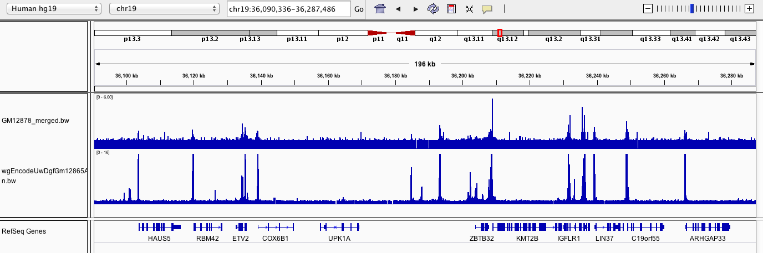
Task: Select the GM12878_merged.bw track name
Action: coord(35,120)
